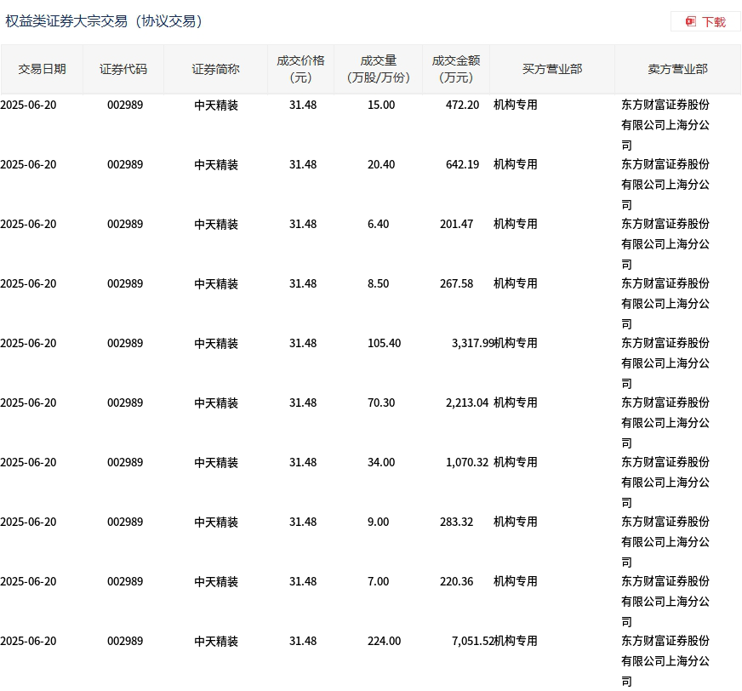Select the 买方营业部 column header
Viewport: 742px width, 691px height.
point(552,69)
